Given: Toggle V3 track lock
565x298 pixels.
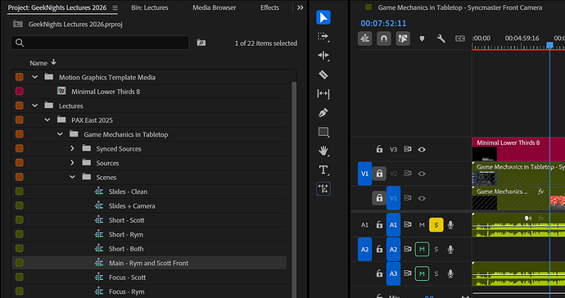Looking at the screenshot, I should [x=379, y=149].
